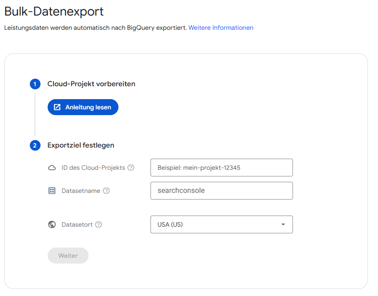Click the ID des Cloud-Projekts label
The image size is (378, 296).
pos(93,168)
